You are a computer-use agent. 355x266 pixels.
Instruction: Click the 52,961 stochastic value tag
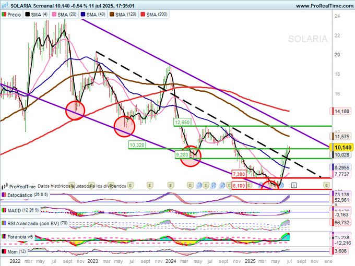click(342, 200)
